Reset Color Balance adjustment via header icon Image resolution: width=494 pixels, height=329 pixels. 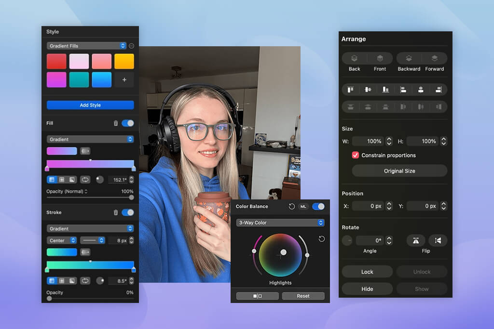(291, 207)
